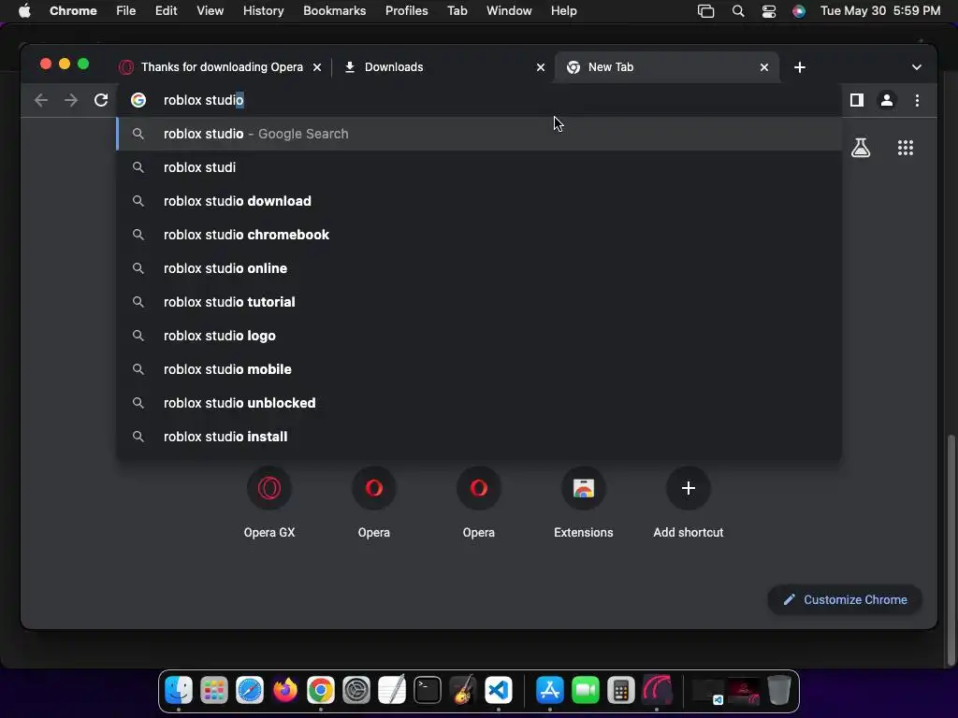Open Launchpad from the Dock
958x718 pixels.
[214, 690]
